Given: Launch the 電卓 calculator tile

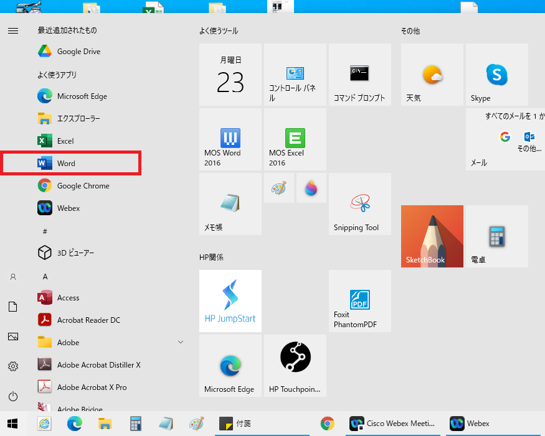Looking at the screenshot, I should [x=496, y=236].
